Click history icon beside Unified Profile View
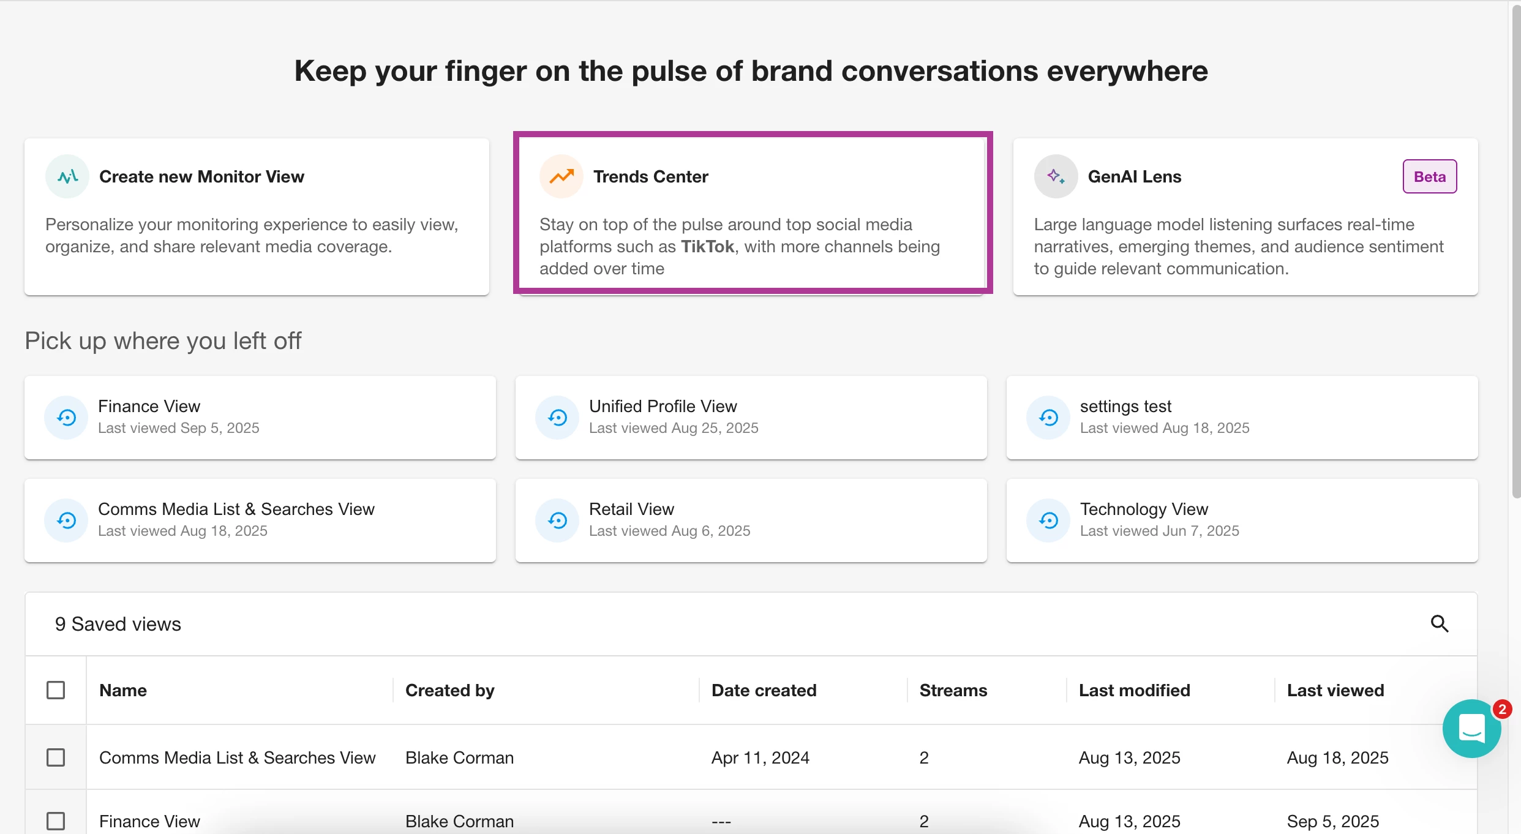This screenshot has width=1521, height=834. (557, 418)
